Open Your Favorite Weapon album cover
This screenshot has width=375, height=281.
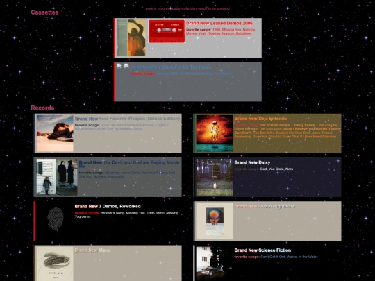point(55,133)
